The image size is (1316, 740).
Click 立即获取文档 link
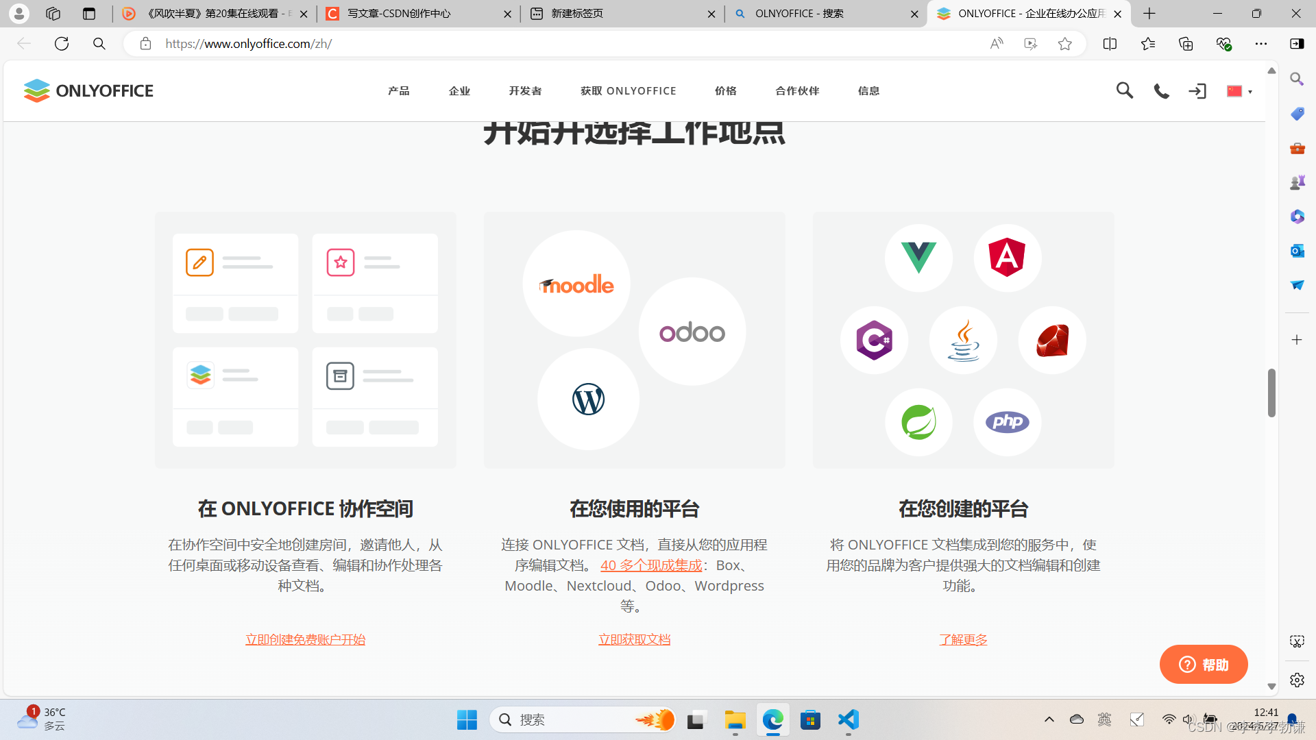tap(634, 639)
